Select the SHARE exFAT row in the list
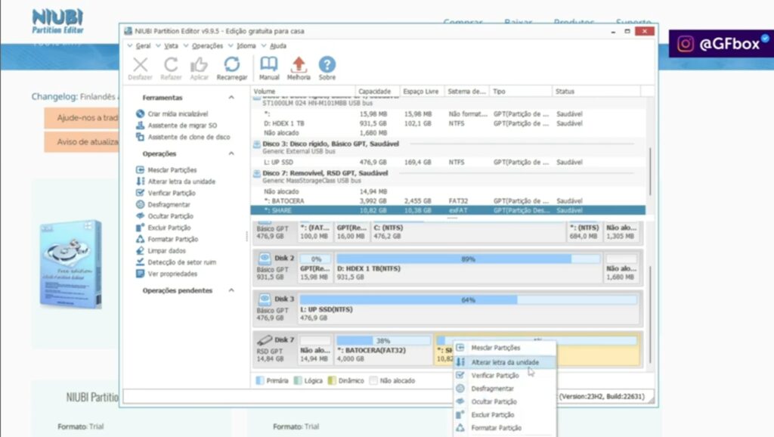 click(x=447, y=210)
